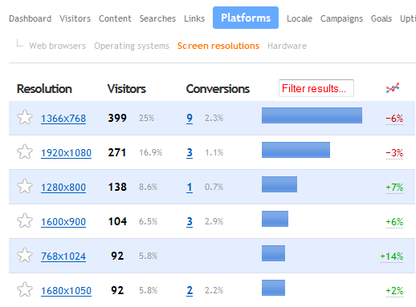Image resolution: width=416 pixels, height=307 pixels.
Task: Open the Operating systems report
Action: point(132,46)
